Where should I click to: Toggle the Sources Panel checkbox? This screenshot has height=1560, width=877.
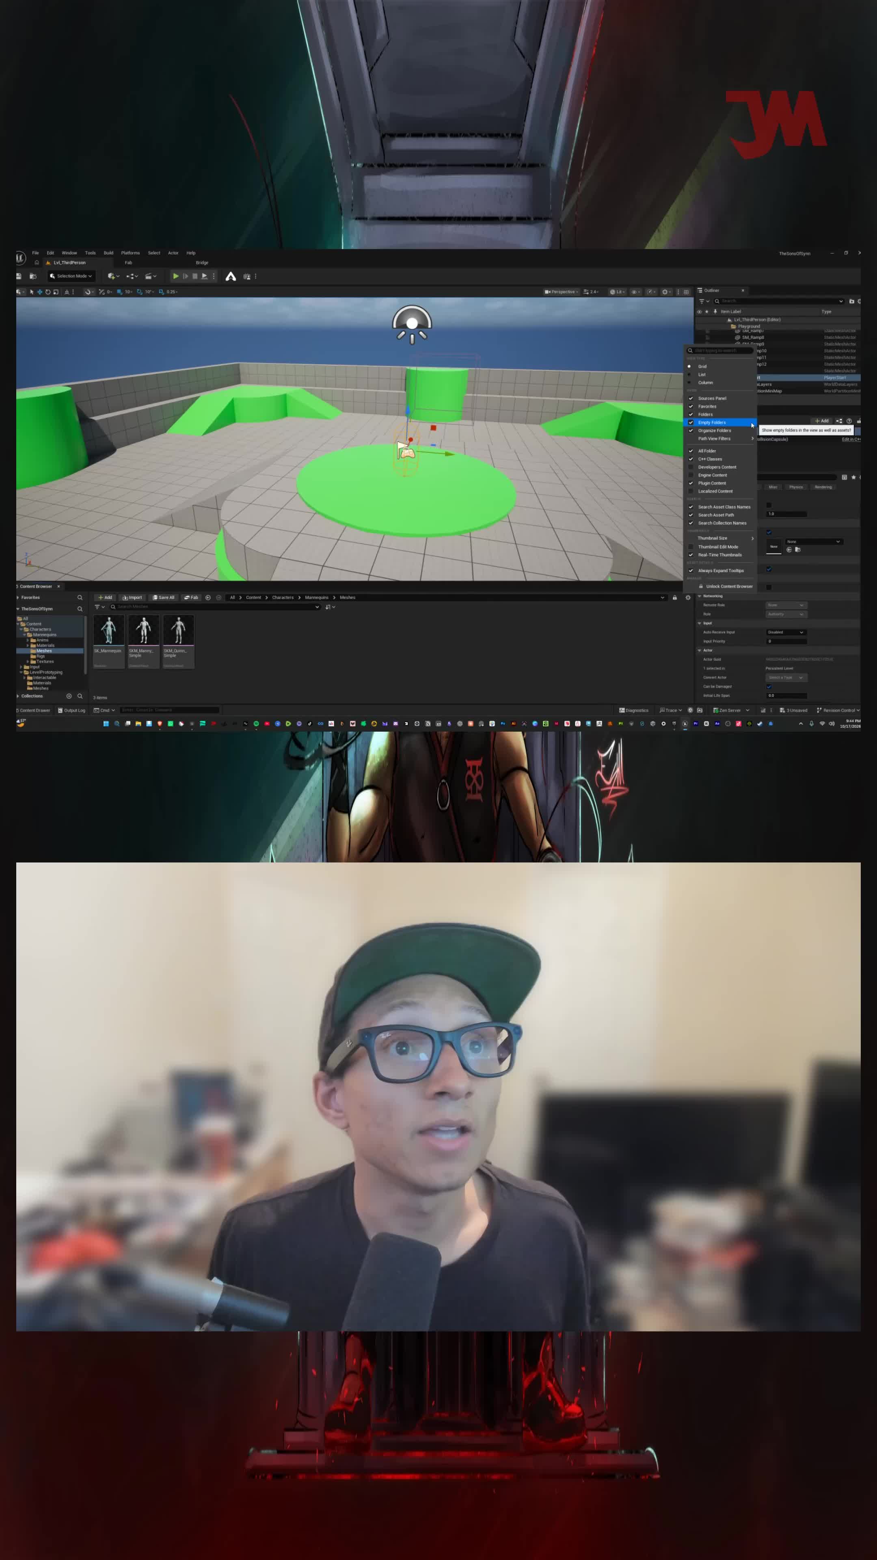pos(691,399)
